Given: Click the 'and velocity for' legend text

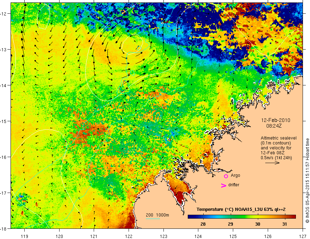Looking at the screenshot, I should [276, 148].
